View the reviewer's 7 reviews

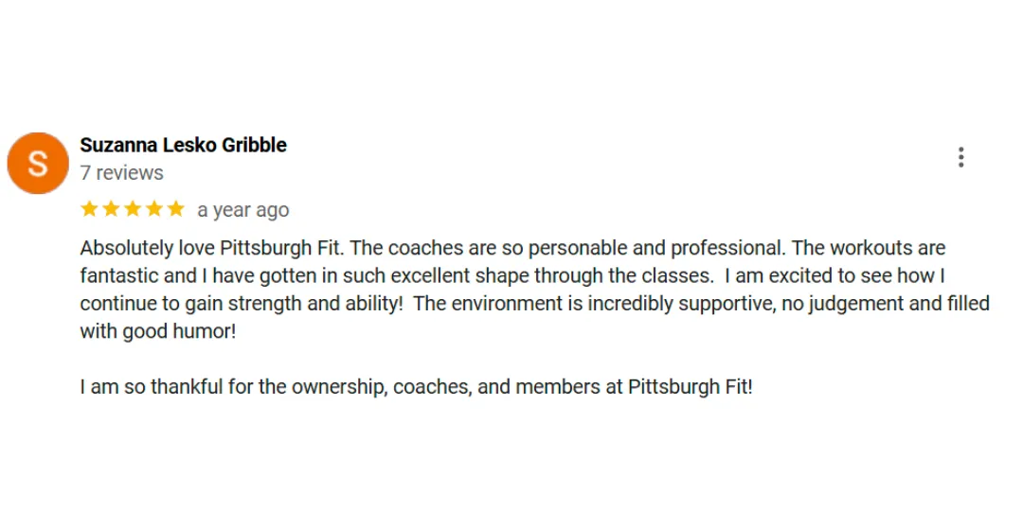(121, 173)
